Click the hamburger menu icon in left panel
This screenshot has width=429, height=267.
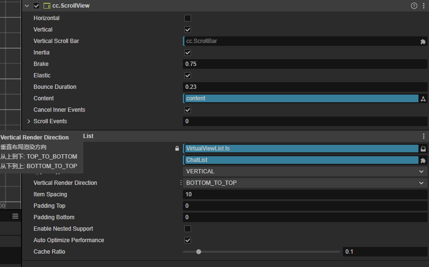[15, 216]
